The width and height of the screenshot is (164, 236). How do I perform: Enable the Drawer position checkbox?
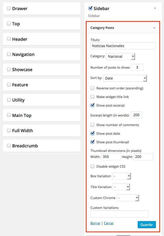click(x=9, y=8)
